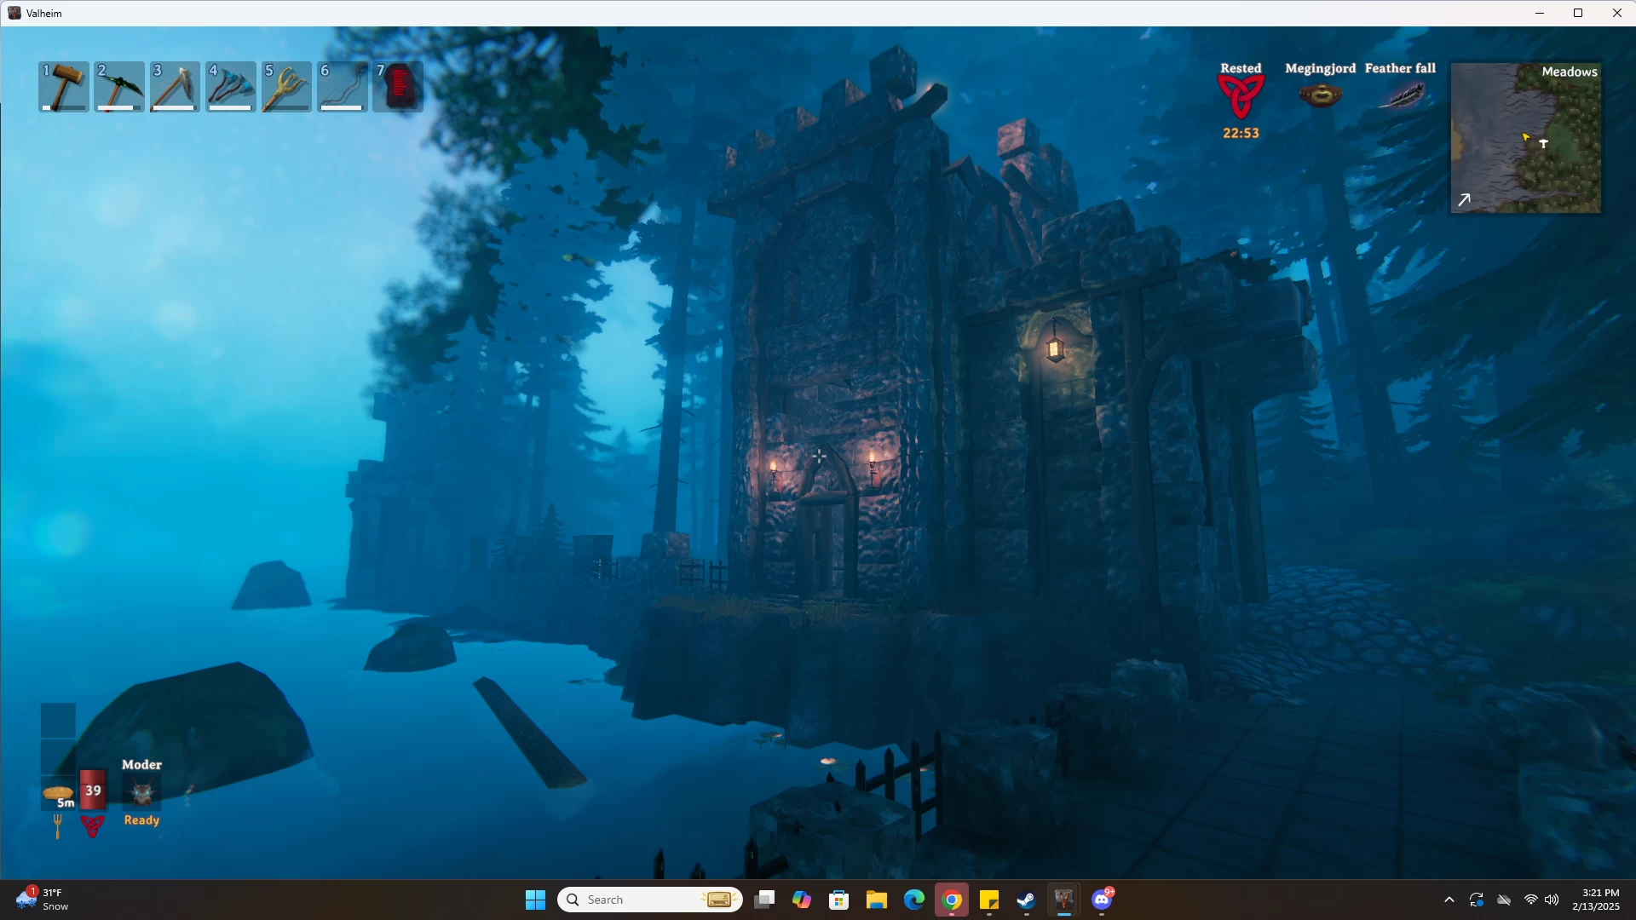Open the Windows Start menu
The width and height of the screenshot is (1636, 920).
(x=535, y=900)
